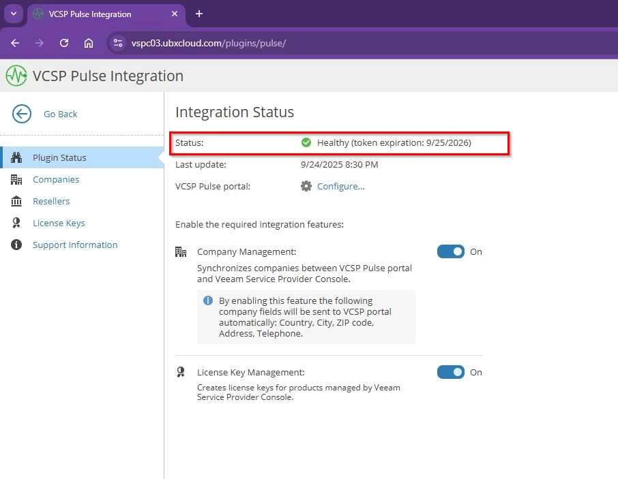This screenshot has height=479, width=618.
Task: Open the site information icon in the address bar
Action: [x=117, y=43]
